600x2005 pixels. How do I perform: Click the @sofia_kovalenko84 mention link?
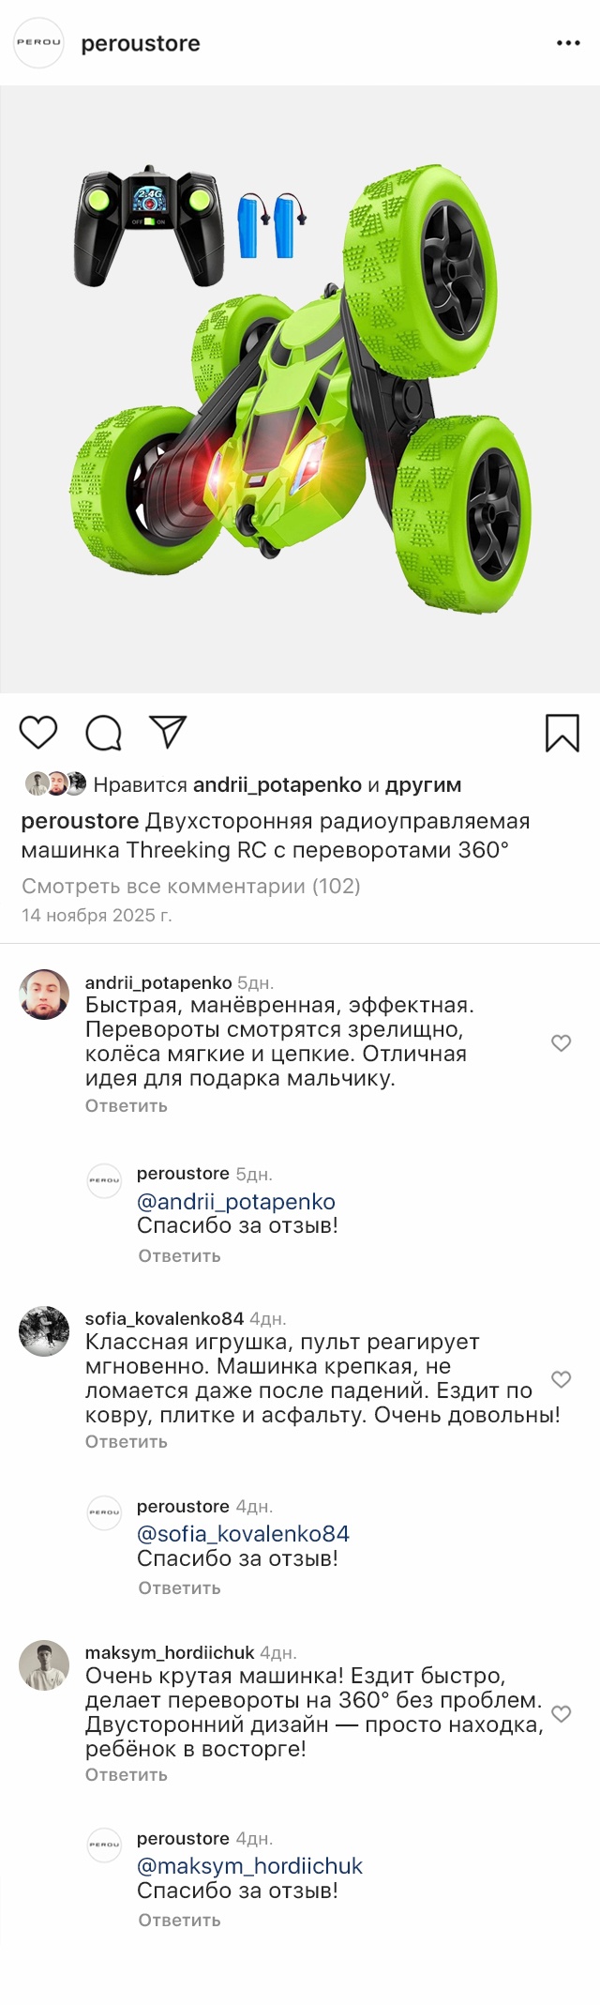pyautogui.click(x=243, y=1533)
